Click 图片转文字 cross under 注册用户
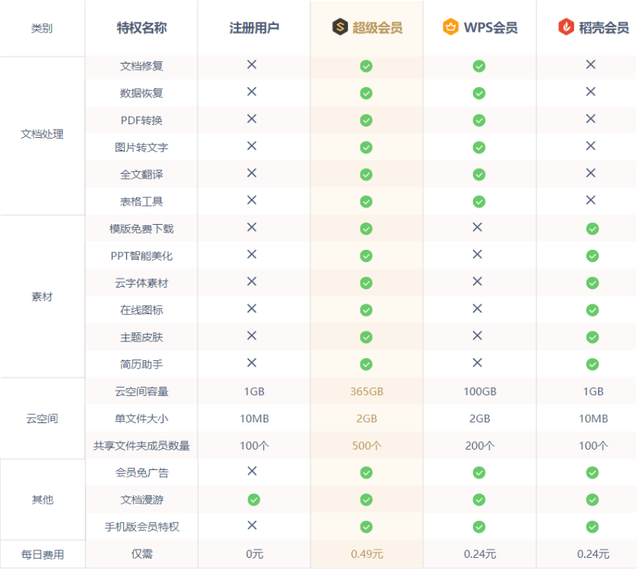The width and height of the screenshot is (637, 570). pyautogui.click(x=252, y=146)
